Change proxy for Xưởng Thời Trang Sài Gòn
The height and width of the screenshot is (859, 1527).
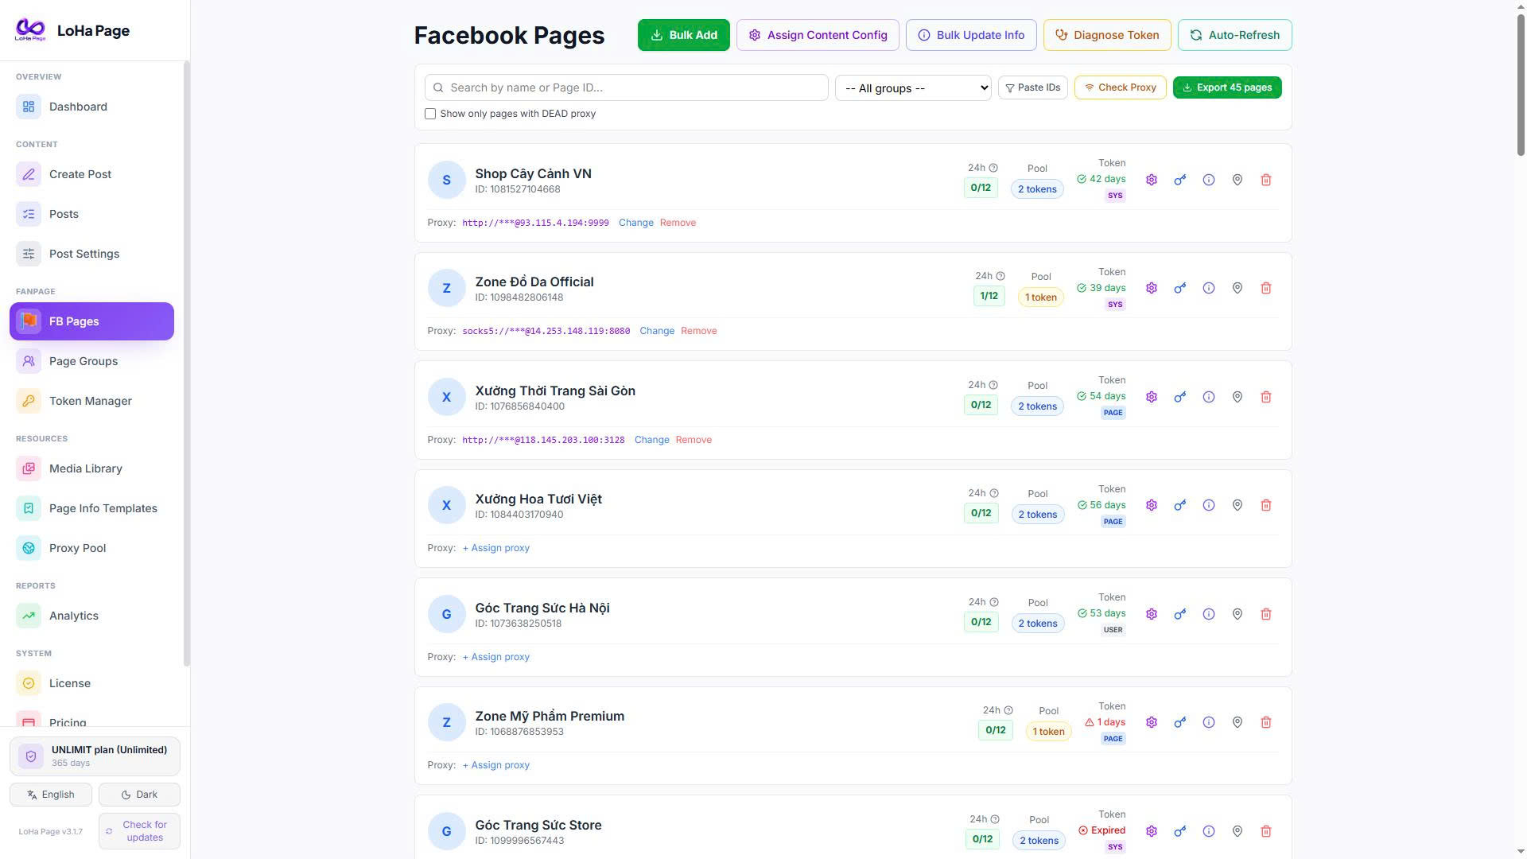pos(651,440)
